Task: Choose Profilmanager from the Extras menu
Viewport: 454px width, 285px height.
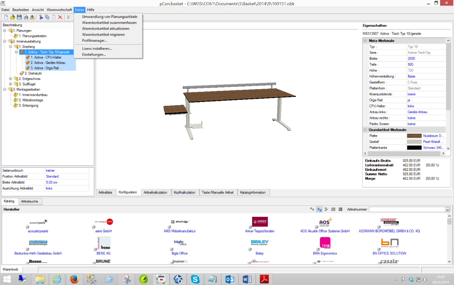Action: pos(94,41)
